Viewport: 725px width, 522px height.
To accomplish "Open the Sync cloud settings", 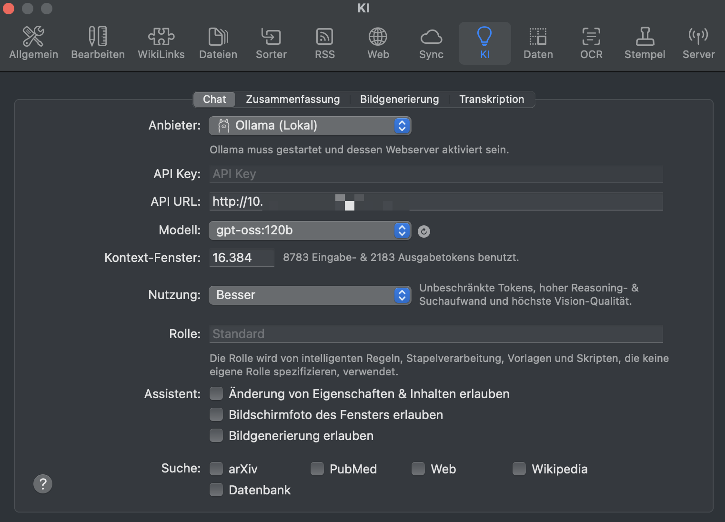I will [x=431, y=43].
